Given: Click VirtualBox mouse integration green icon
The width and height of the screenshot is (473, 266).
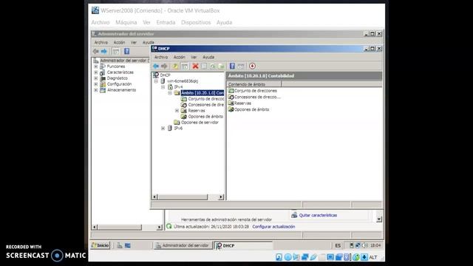Looking at the screenshot, I should point(356,257).
